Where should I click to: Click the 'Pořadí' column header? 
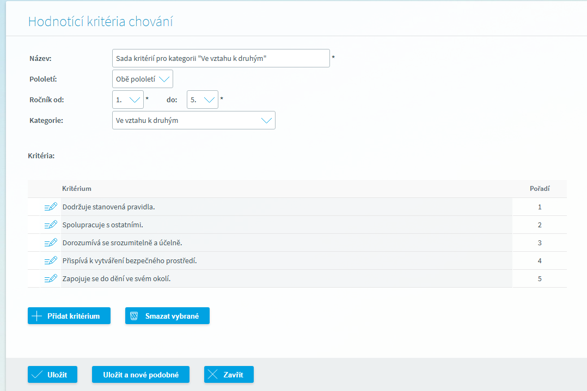click(539, 189)
